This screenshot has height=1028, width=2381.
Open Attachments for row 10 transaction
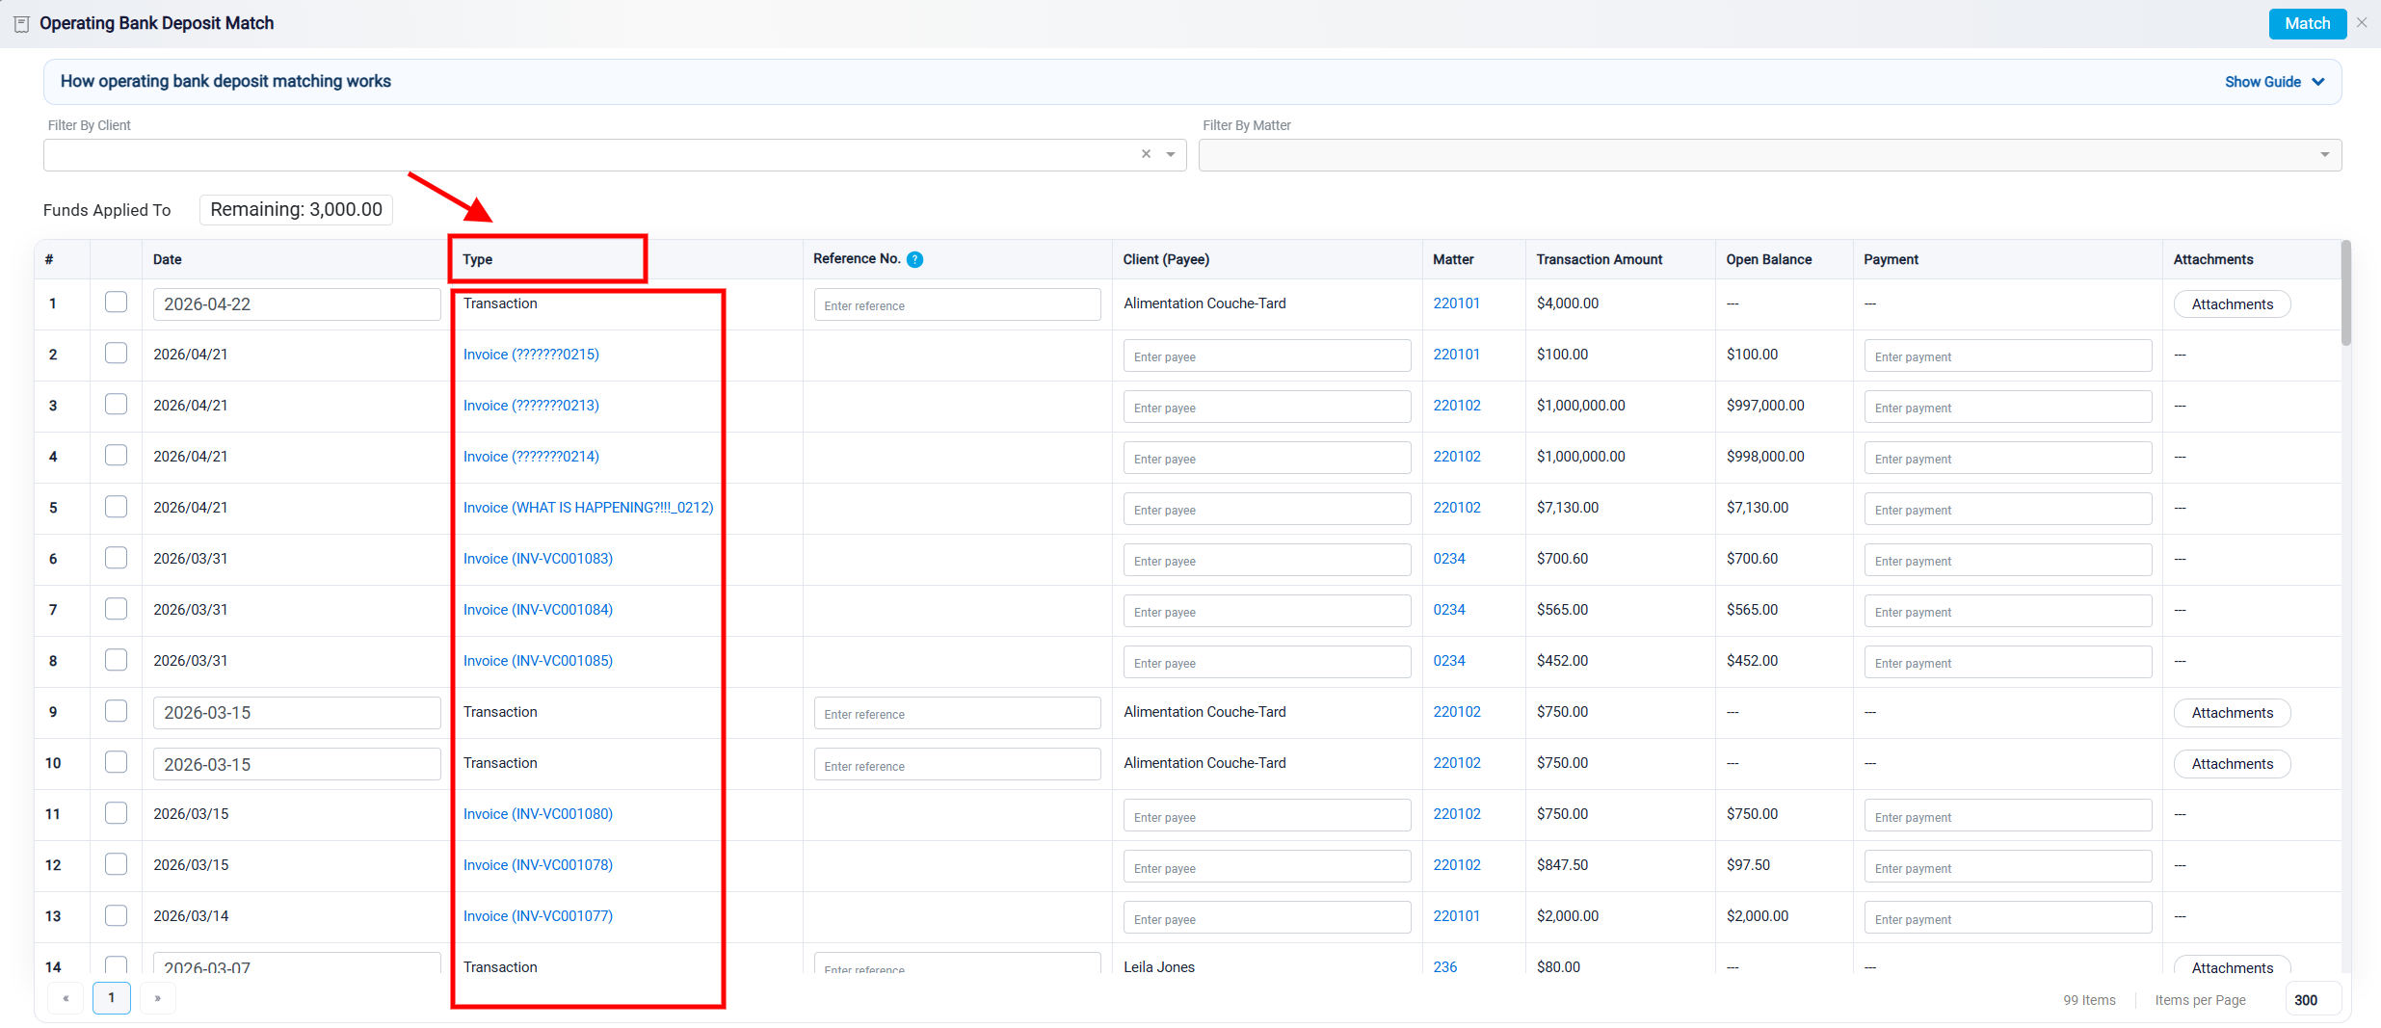[2232, 764]
